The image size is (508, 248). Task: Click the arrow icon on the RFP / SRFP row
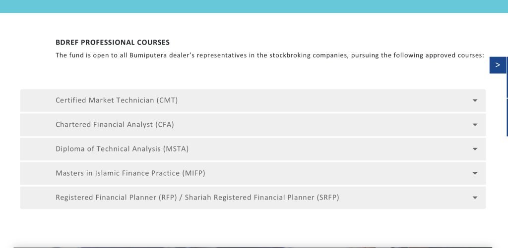[475, 198]
